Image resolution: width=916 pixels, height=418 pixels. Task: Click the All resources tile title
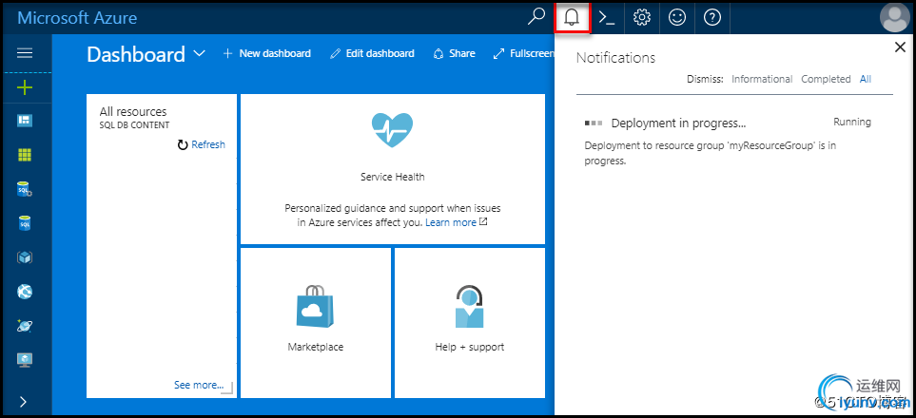click(132, 111)
